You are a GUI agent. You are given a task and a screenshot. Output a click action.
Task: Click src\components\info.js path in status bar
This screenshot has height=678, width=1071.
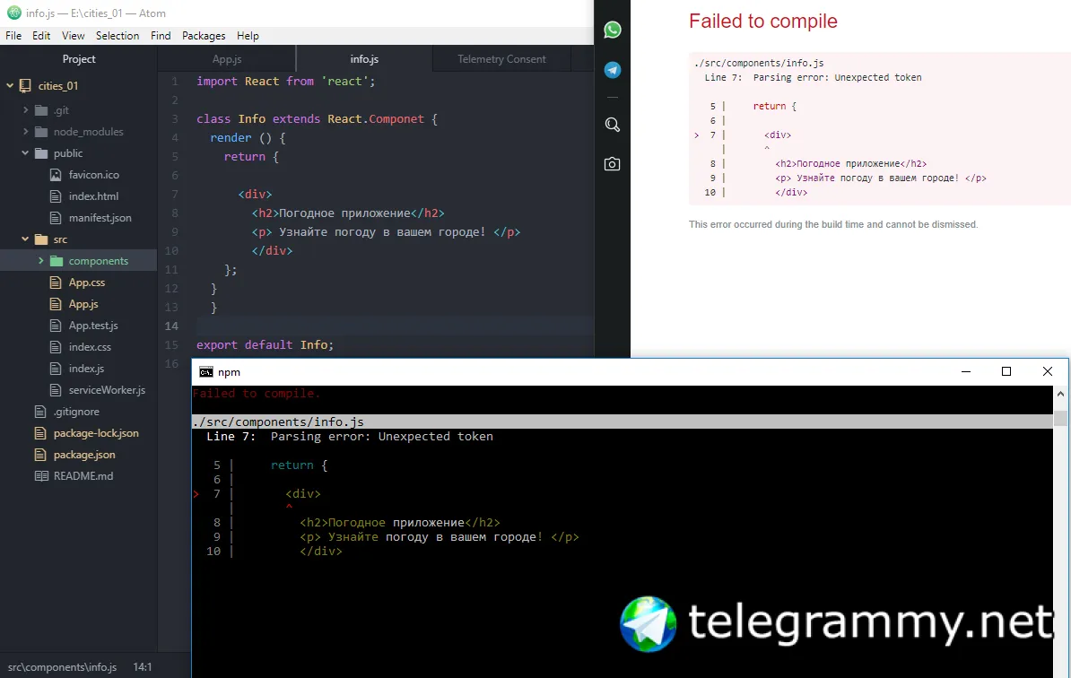click(62, 667)
